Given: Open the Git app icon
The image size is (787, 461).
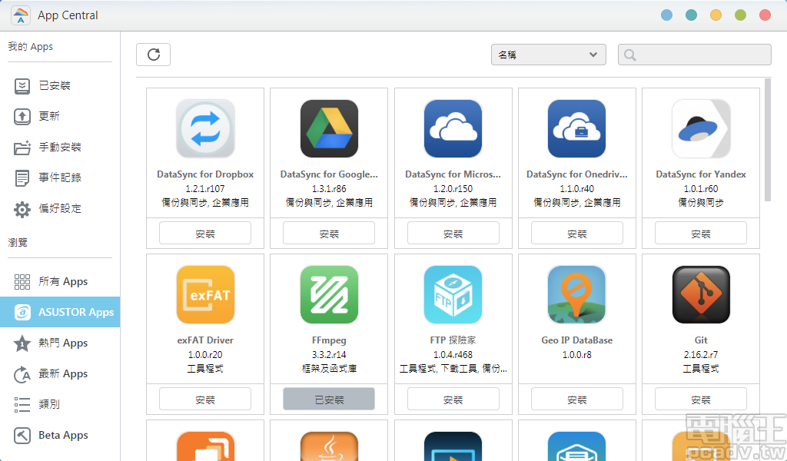Looking at the screenshot, I should pyautogui.click(x=701, y=294).
